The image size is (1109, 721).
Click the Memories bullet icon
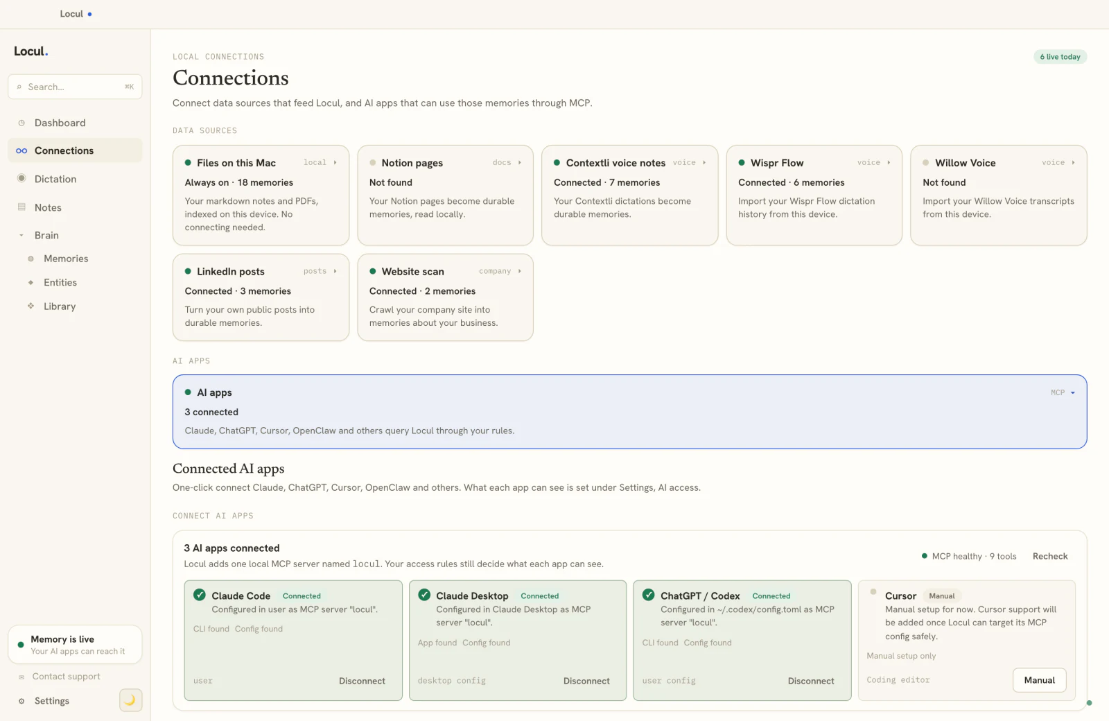30,259
